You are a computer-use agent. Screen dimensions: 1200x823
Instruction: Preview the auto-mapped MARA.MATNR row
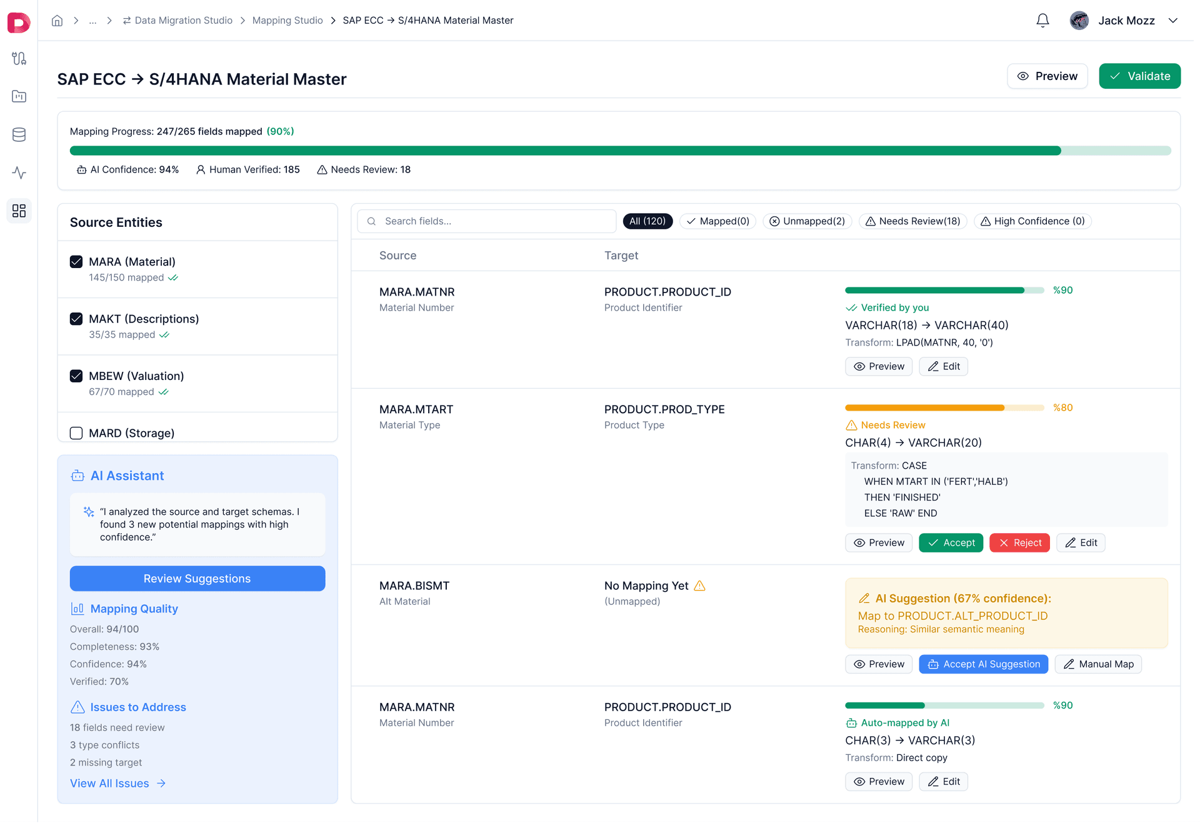(x=879, y=782)
